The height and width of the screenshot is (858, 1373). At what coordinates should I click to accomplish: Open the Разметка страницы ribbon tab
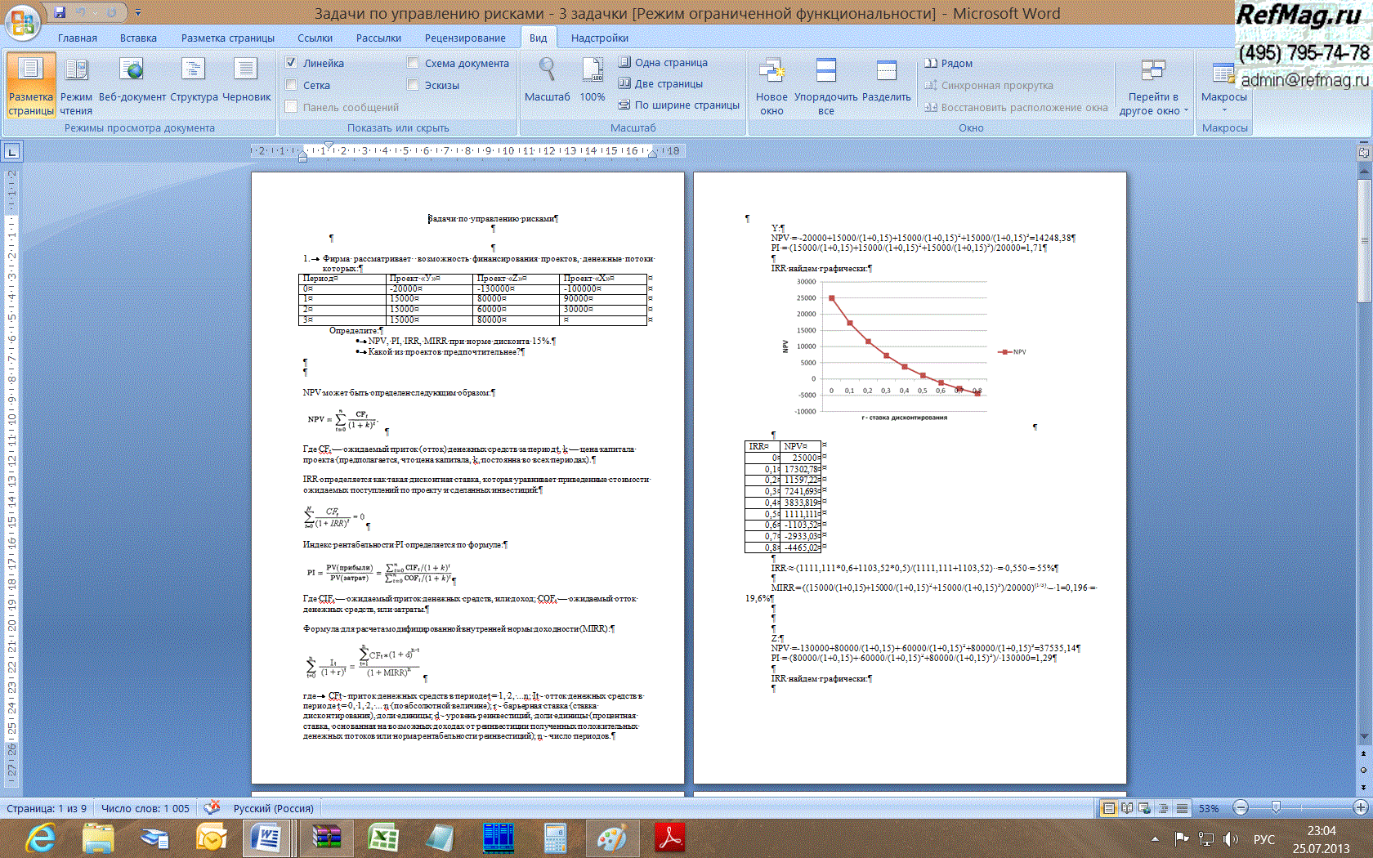pyautogui.click(x=227, y=38)
